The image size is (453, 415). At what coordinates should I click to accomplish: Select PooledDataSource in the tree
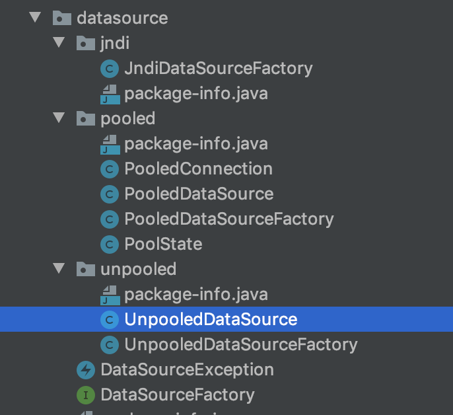pyautogui.click(x=199, y=194)
